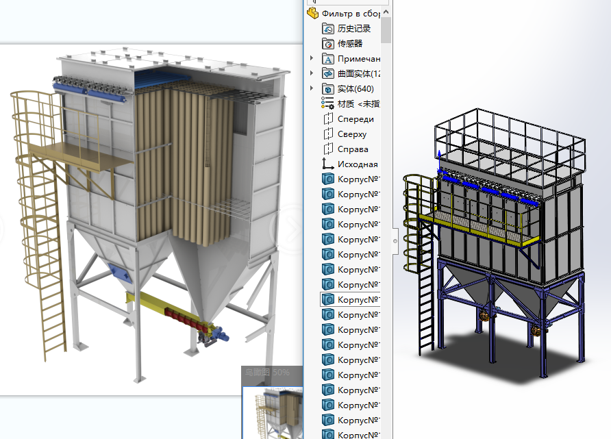Select the 实体(640) solid bodies folder icon

coord(328,89)
